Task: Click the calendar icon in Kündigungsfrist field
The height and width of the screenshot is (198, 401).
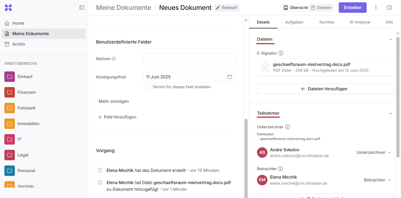Action: click(230, 77)
